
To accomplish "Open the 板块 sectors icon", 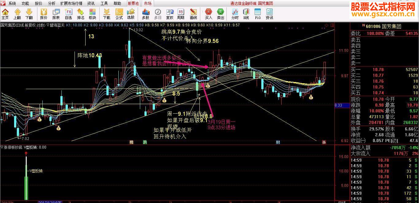I will pos(93,14).
